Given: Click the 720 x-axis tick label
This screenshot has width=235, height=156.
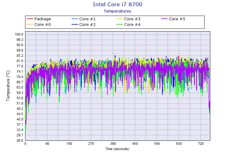Looking at the screenshot, I should tap(201, 144).
